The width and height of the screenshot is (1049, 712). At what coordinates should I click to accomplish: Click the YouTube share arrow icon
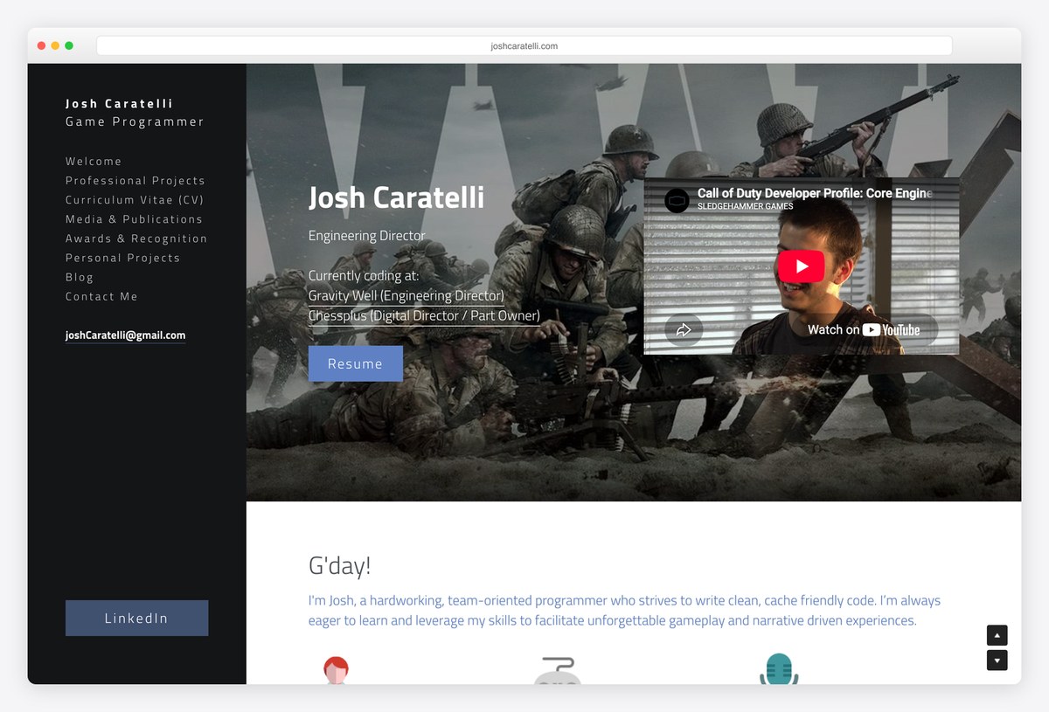684,330
